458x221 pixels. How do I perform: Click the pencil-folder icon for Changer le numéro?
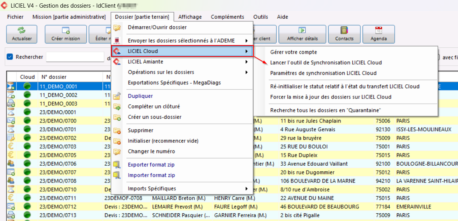pos(117,152)
